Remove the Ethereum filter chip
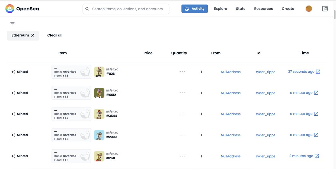The image size is (336, 169). 33,35
